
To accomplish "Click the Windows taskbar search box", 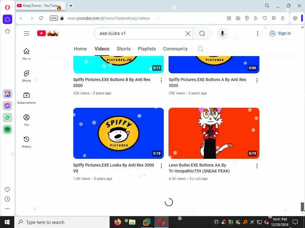I will (62, 222).
